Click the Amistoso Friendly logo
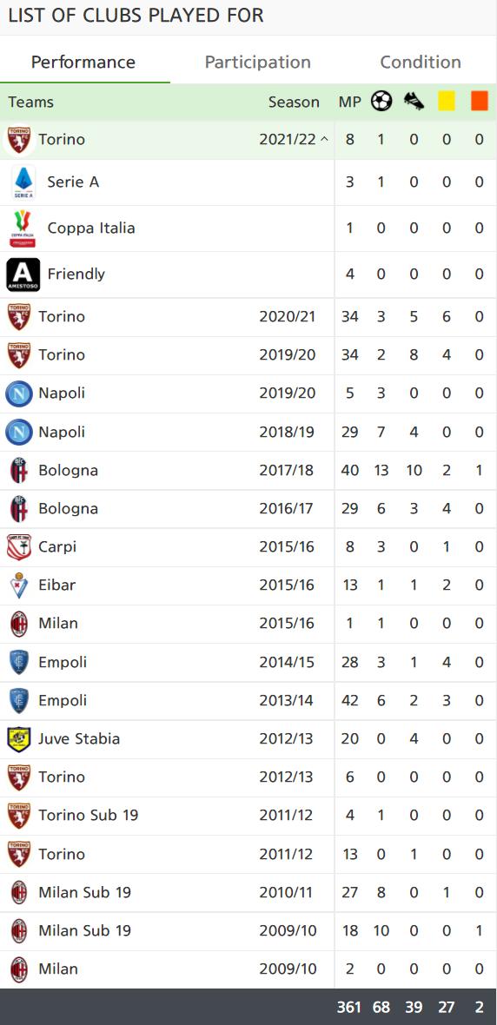Screen dimensions: 497x1025 (23, 274)
